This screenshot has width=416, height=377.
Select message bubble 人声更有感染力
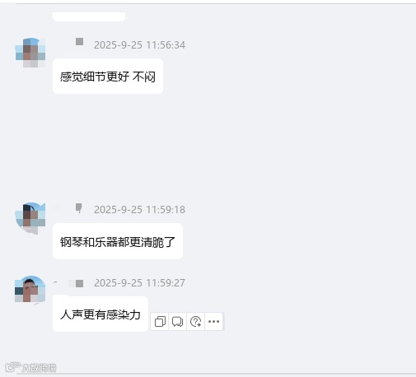pos(100,314)
